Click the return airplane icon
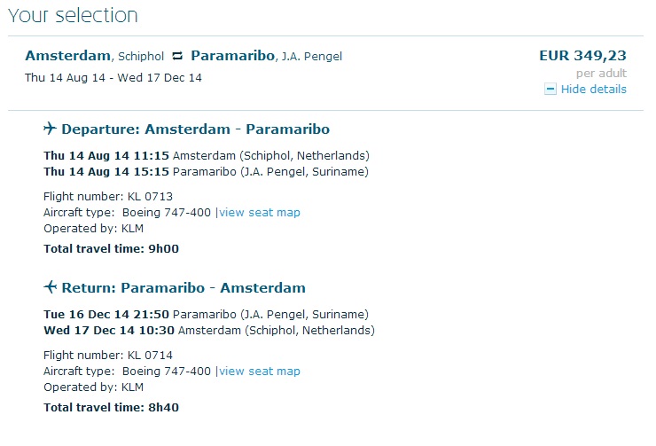The image size is (656, 446). pyautogui.click(x=50, y=287)
